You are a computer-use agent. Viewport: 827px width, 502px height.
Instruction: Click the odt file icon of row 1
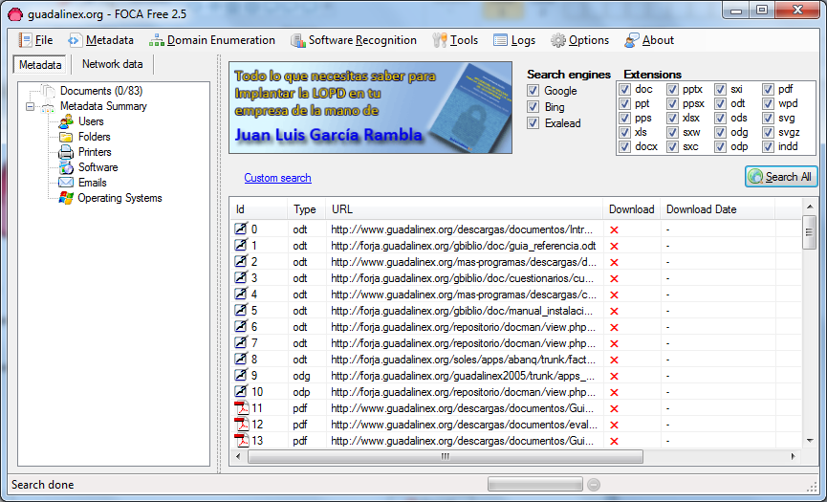(x=241, y=245)
